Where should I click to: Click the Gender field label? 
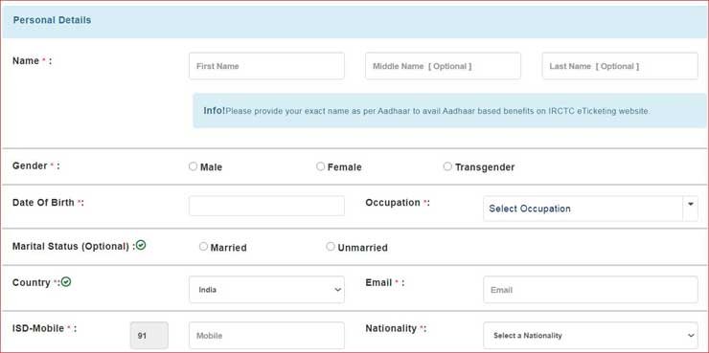click(x=36, y=165)
